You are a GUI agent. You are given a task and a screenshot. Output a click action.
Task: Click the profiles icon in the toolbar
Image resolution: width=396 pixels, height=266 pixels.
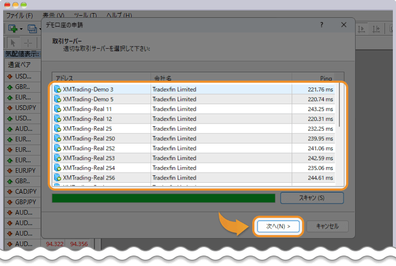(32, 29)
